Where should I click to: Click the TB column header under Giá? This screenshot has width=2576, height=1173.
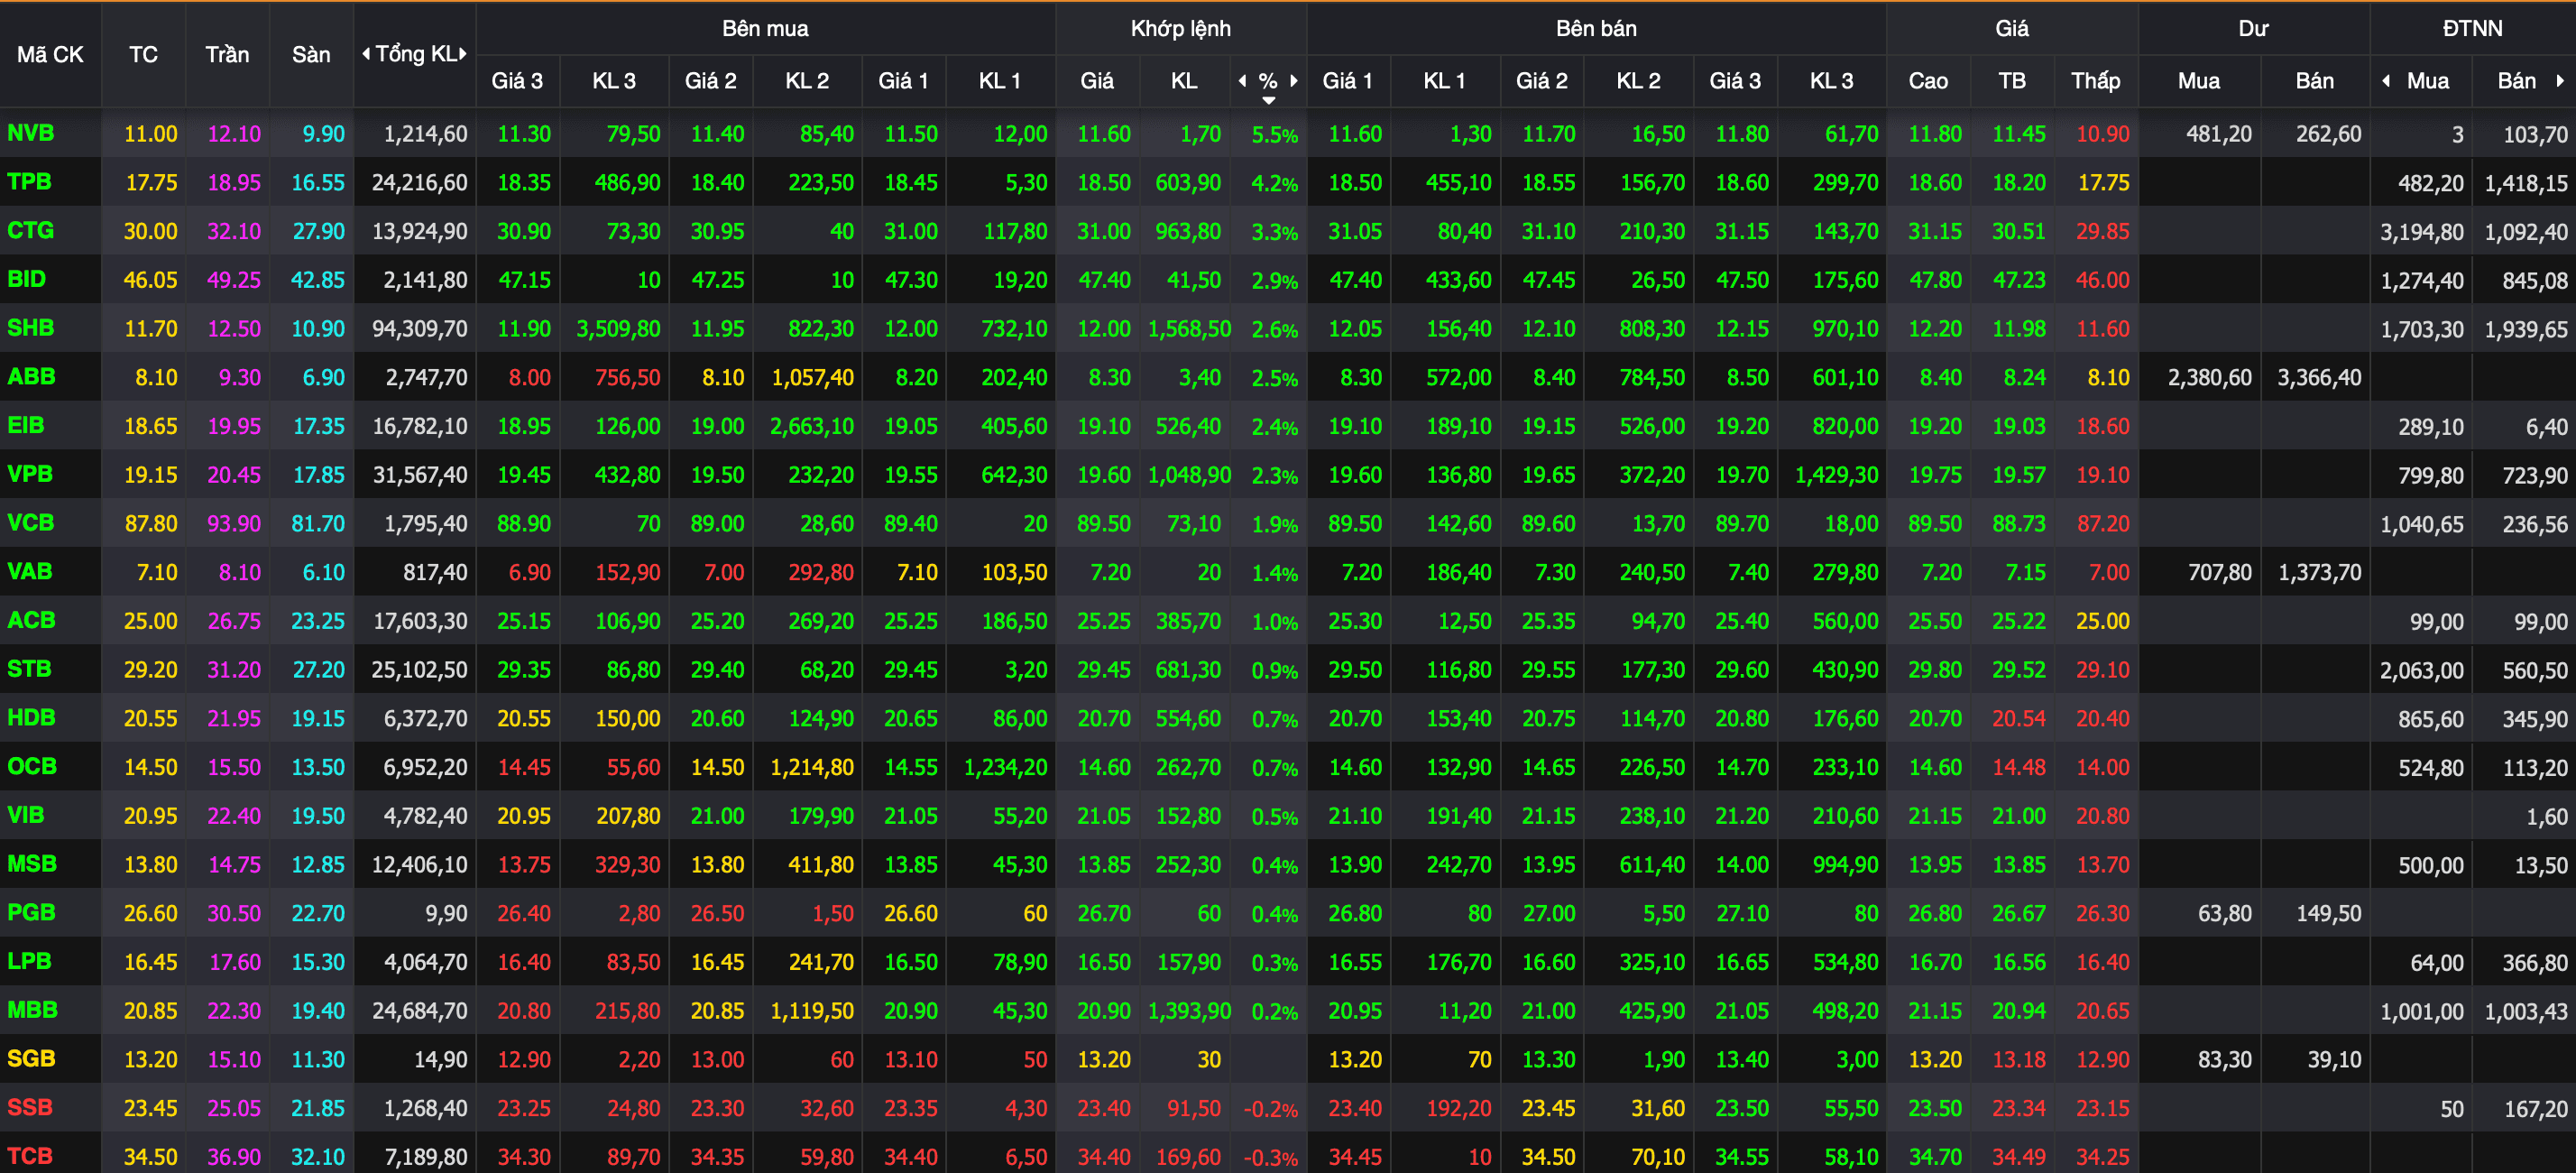click(2012, 81)
